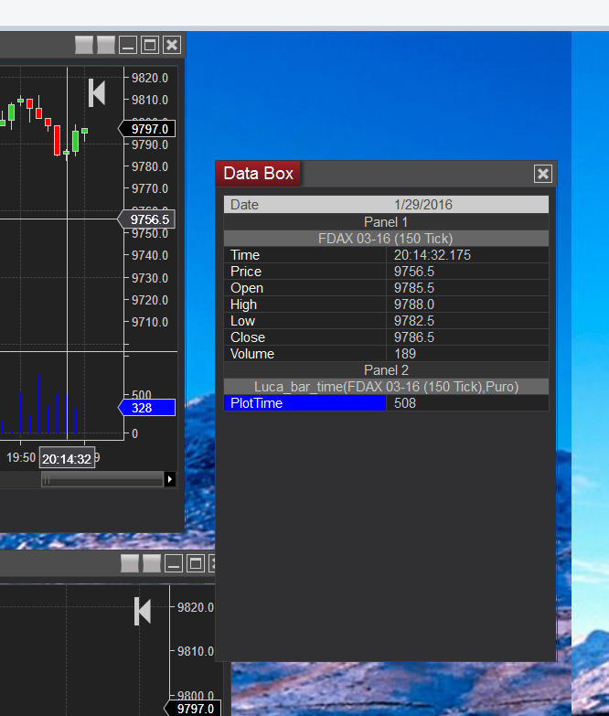Click the Volume label in Data Box
The height and width of the screenshot is (716, 609).
click(x=252, y=354)
